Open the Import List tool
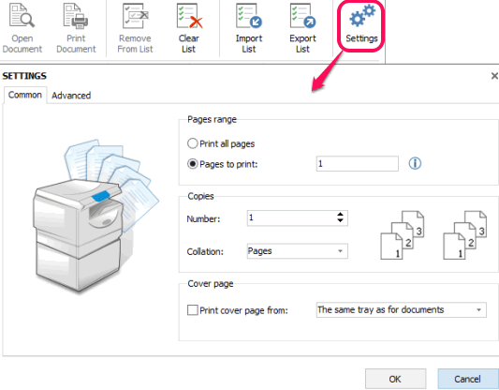The image size is (499, 390). coord(249,15)
